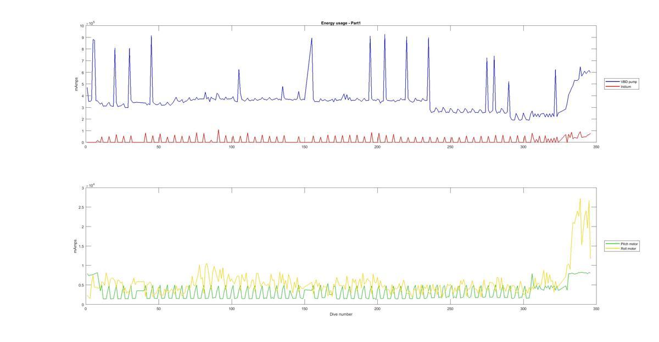Click y-axis tick '8' on the upper plot

coord(82,49)
